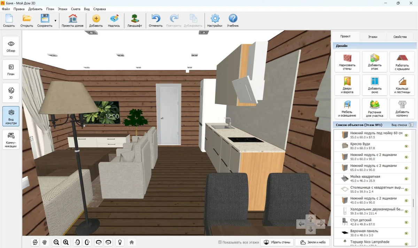Click the down arrow on navigation pad
Viewport: 418px width, 248px height.
click(311, 230)
